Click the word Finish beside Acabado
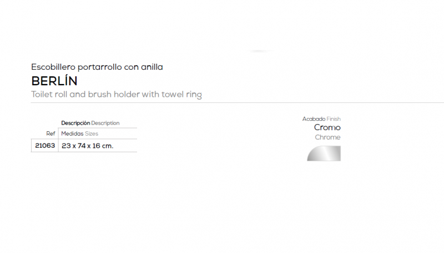This screenshot has height=253, width=444. pos(334,119)
